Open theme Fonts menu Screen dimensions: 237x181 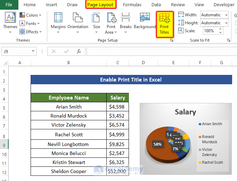click(30, 23)
